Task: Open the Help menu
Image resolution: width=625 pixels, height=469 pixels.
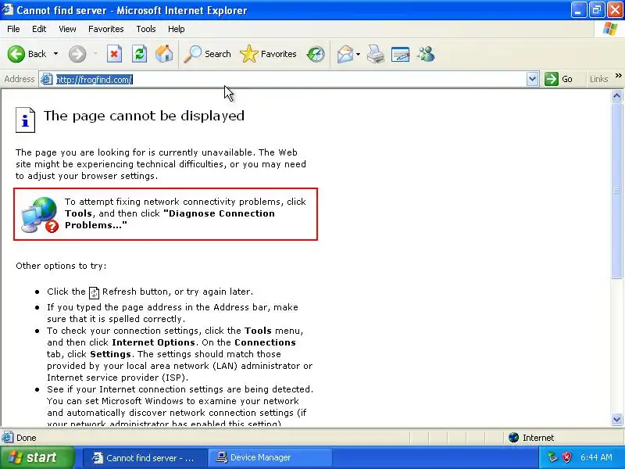Action: 177,29
